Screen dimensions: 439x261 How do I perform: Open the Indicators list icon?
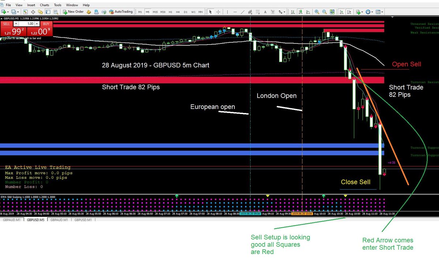[x=359, y=12]
